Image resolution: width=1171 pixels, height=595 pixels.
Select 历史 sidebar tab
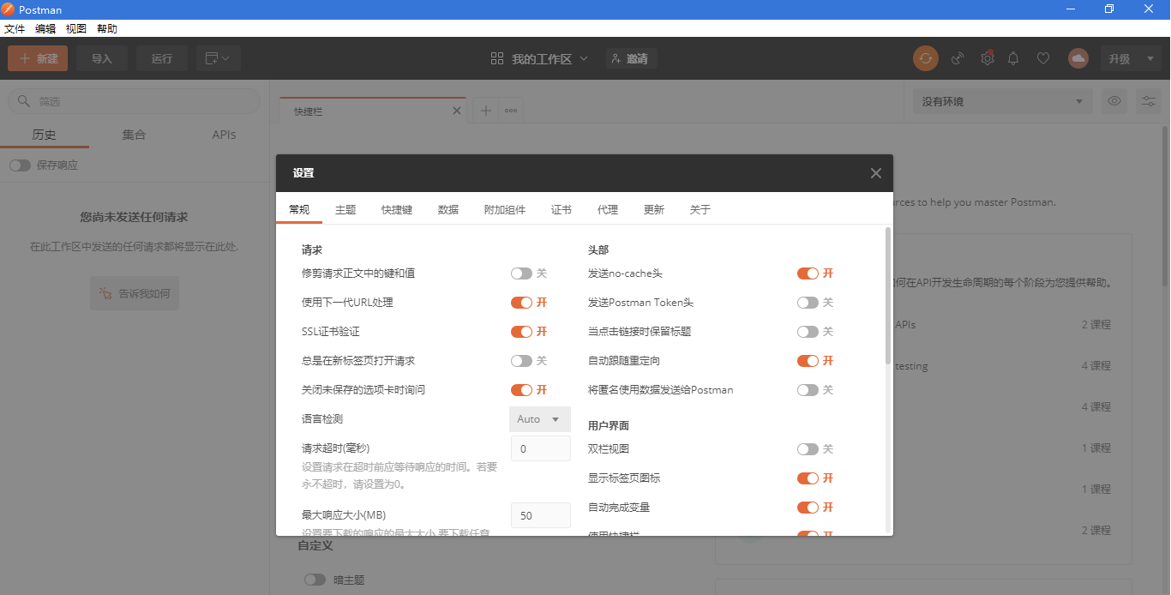(44, 135)
